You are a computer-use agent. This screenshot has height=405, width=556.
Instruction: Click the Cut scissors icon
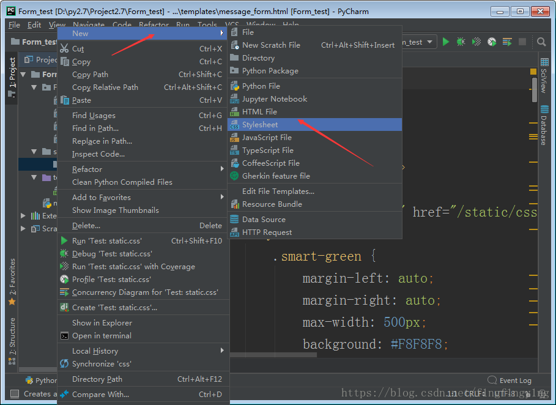[x=64, y=48]
